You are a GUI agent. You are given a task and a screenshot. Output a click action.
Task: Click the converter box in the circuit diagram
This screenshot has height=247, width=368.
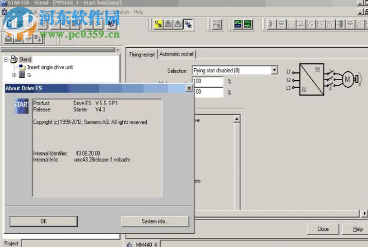coord(312,80)
